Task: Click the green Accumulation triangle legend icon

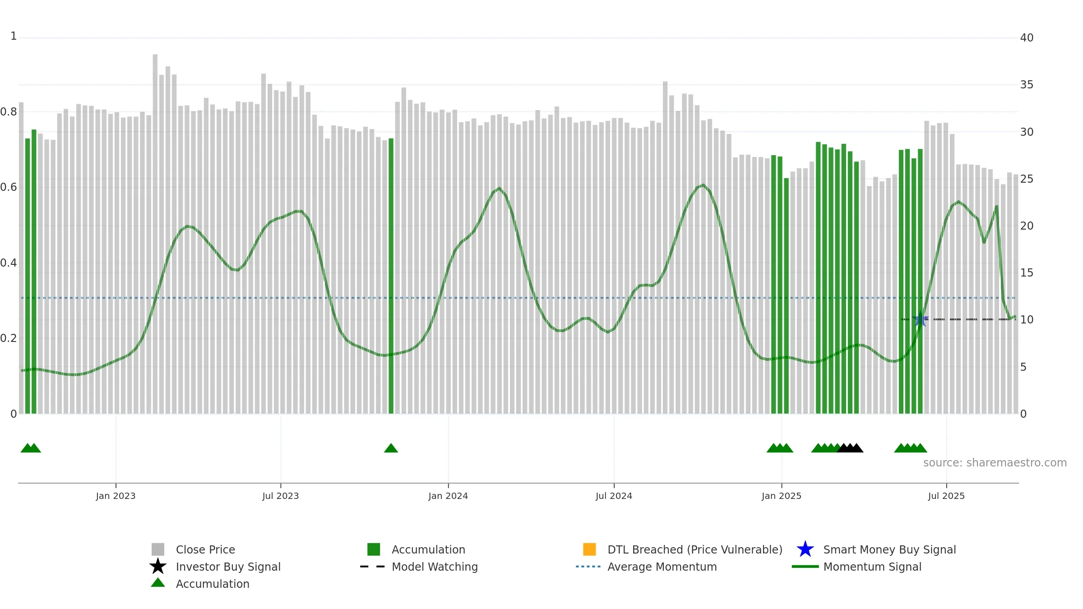Action: pyautogui.click(x=158, y=582)
